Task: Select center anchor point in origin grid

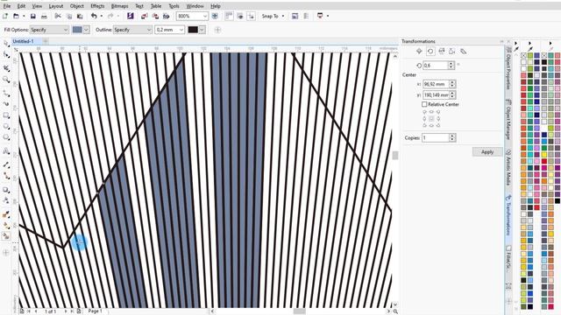Action: (431, 119)
